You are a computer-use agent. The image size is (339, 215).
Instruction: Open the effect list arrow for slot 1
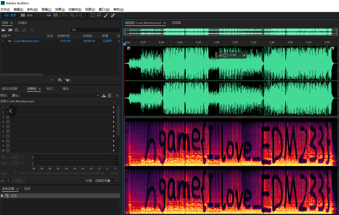[x=114, y=107]
